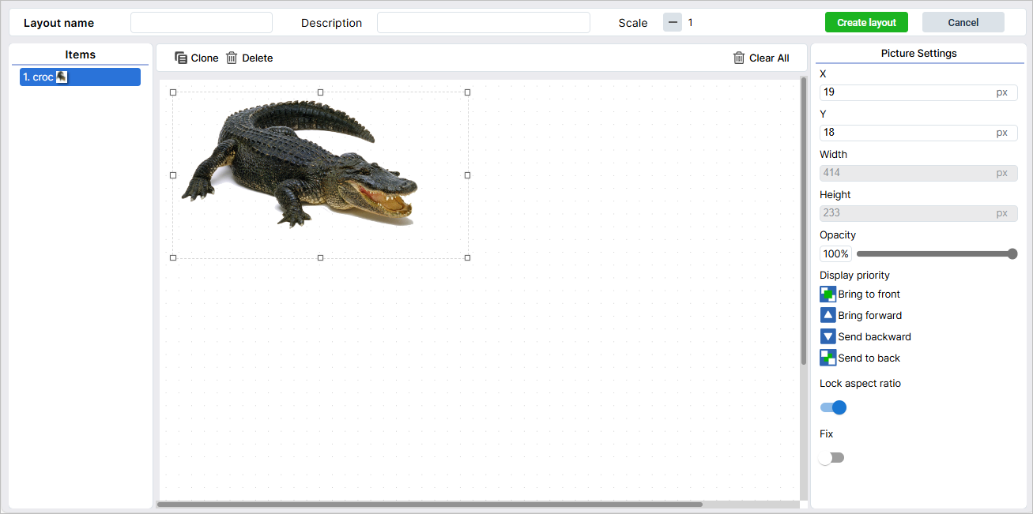Click the Clone icon in toolbar
Viewport: 1033px width, 514px height.
tap(181, 58)
